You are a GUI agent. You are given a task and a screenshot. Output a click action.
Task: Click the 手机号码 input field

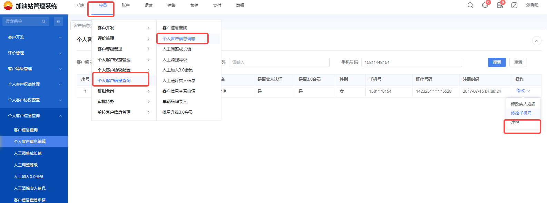click(x=411, y=62)
